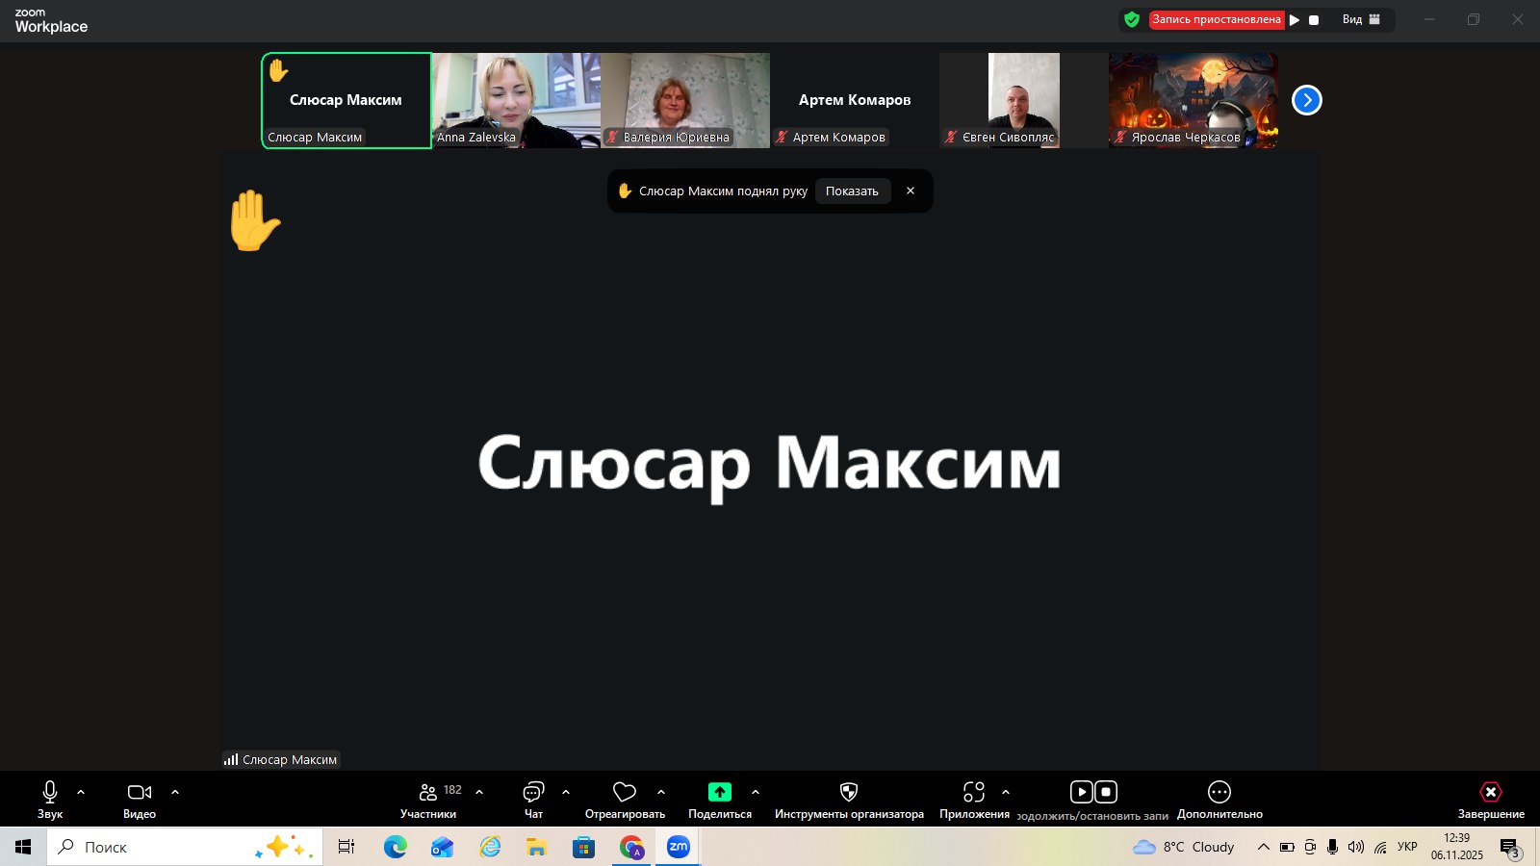
Task: Dismiss the raised-hand notification
Action: (x=911, y=191)
